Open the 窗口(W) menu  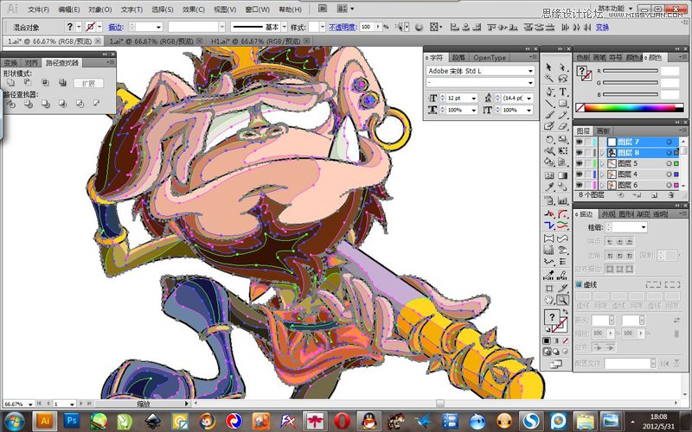click(x=257, y=10)
